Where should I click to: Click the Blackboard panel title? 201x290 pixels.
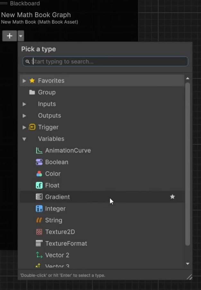click(x=25, y=4)
